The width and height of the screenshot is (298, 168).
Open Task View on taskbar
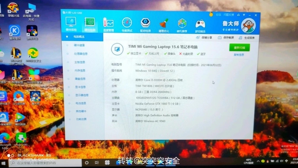coord(97,163)
